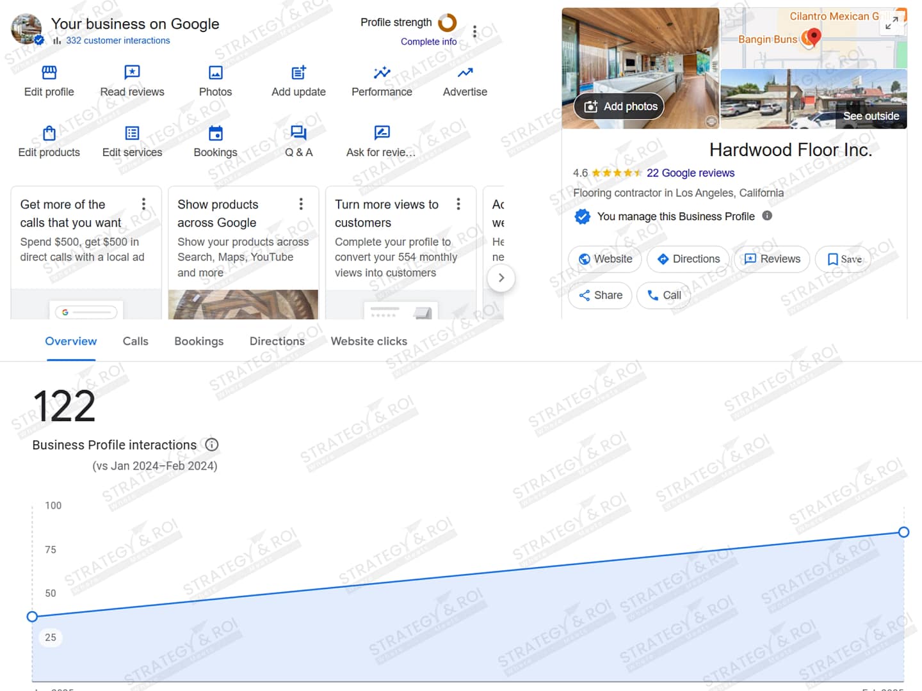Screen dimensions: 922x691
Task: Click the 22 Google reviews link
Action: point(690,173)
